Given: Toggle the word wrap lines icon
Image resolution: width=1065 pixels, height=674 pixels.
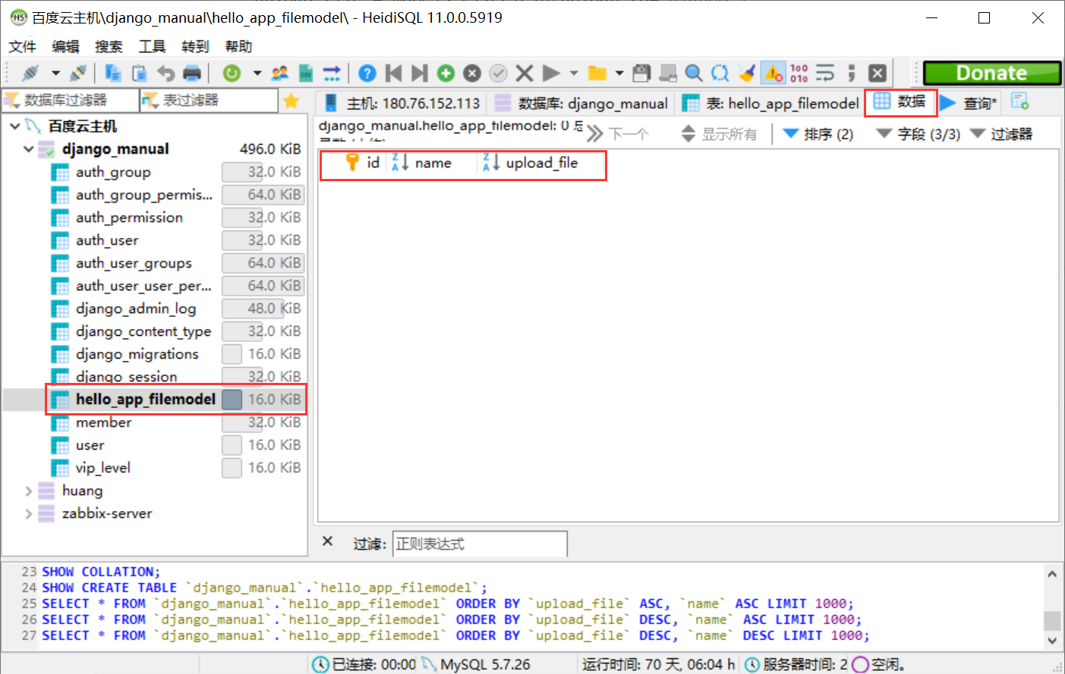Looking at the screenshot, I should click(825, 73).
